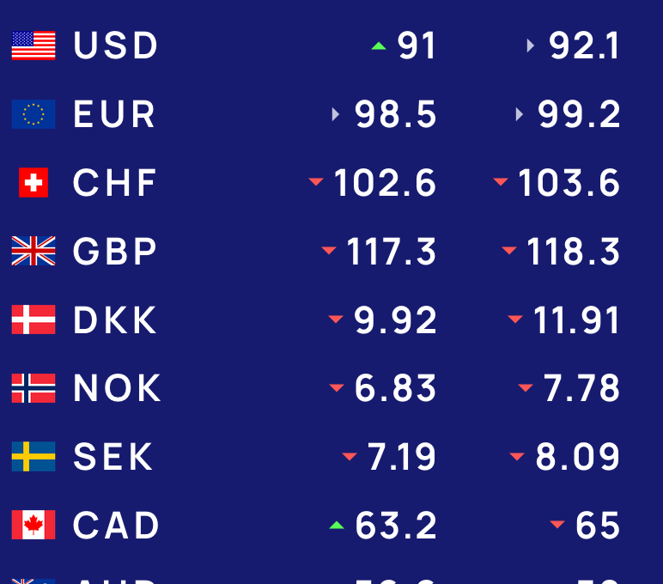Click the EUR sell rate 99.2
Image resolution: width=663 pixels, height=584 pixels.
[579, 114]
